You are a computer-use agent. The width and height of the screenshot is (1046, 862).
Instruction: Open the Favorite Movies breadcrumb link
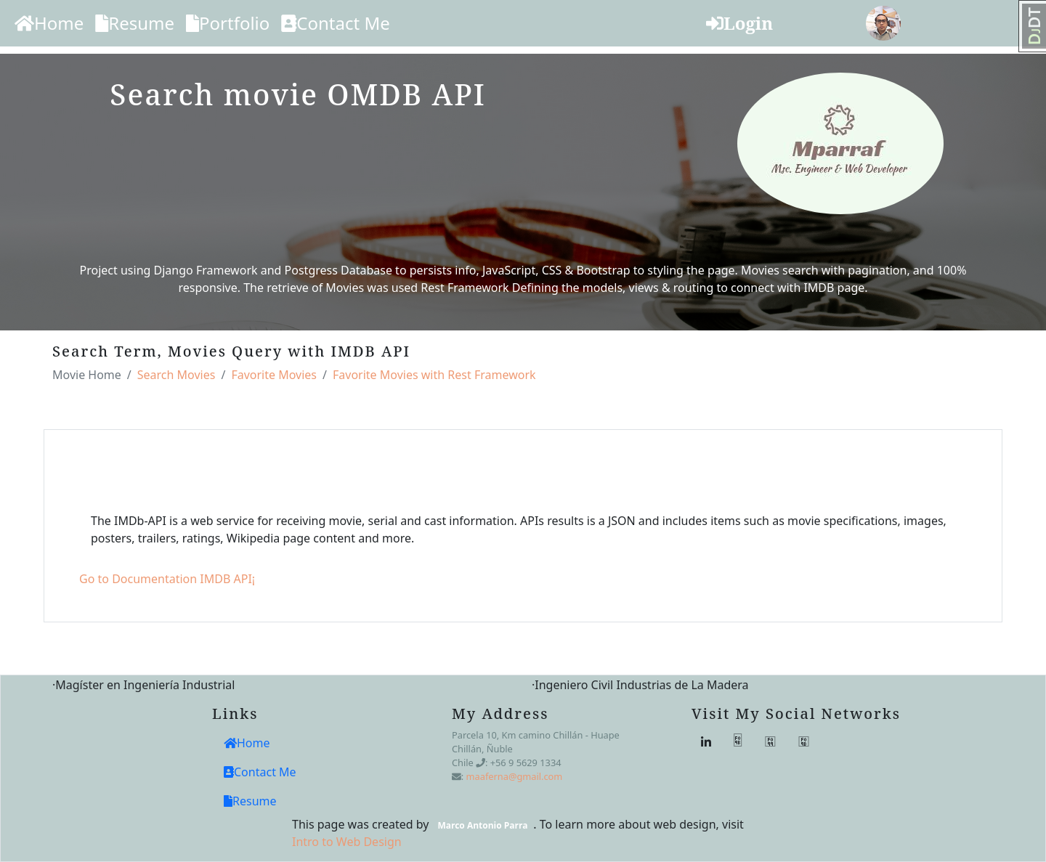pos(274,375)
